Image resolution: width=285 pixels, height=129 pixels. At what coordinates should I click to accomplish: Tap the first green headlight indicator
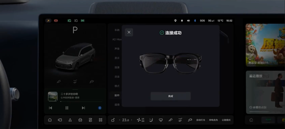(x=69, y=21)
